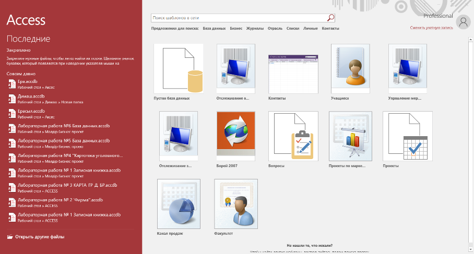Image resolution: width=474 pixels, height=254 pixels.
Task: Click the user account avatar icon
Action: (463, 22)
